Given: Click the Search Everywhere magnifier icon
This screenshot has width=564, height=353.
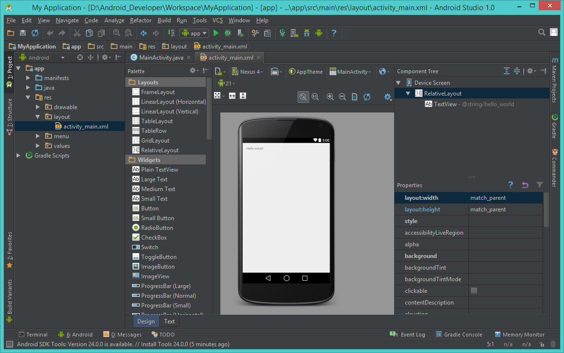Looking at the screenshot, I should (x=542, y=32).
